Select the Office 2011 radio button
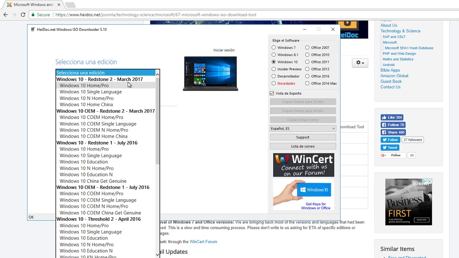 pos(307,62)
